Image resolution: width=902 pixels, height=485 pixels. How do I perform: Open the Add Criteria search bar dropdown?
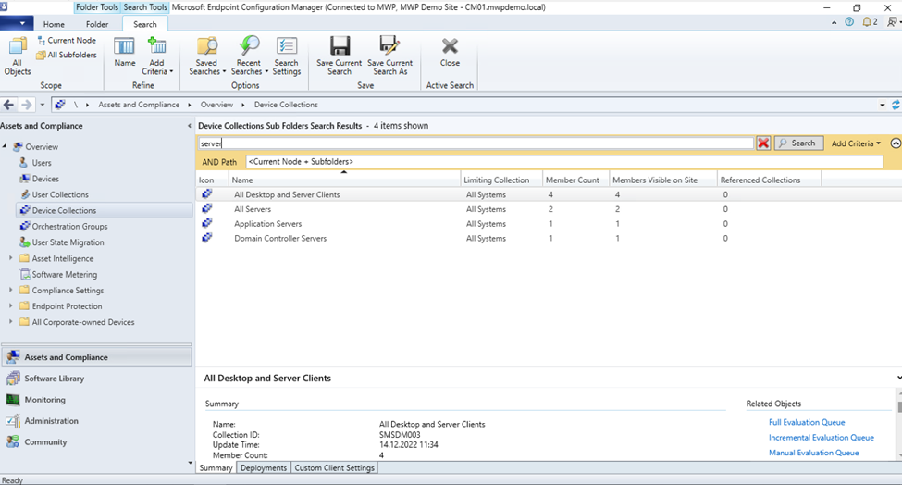pyautogui.click(x=856, y=143)
